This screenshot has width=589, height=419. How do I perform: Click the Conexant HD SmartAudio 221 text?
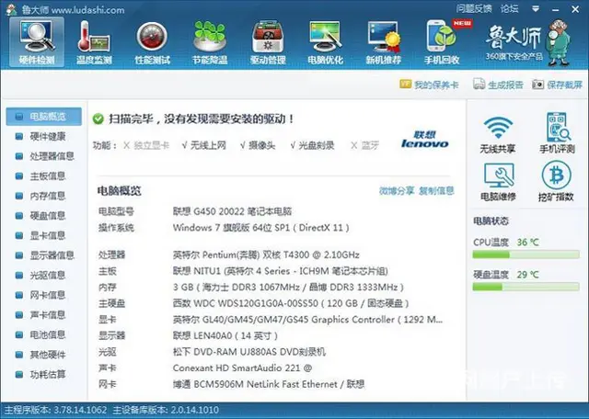point(242,368)
